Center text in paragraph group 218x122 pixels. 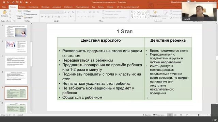point(82,17)
